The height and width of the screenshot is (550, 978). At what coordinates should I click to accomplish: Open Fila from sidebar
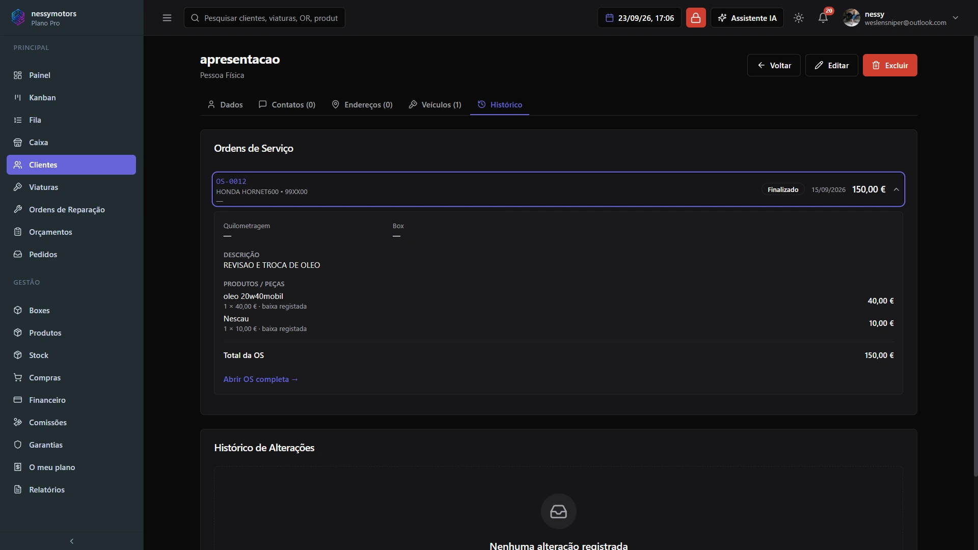point(71,120)
